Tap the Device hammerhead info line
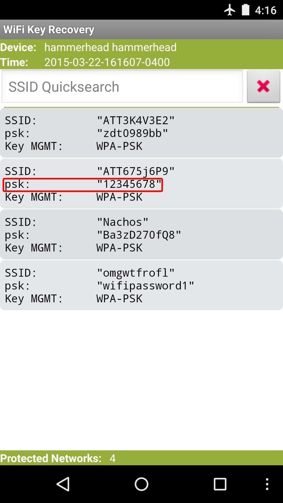Viewport: 283px width, 503px height. tap(110, 47)
